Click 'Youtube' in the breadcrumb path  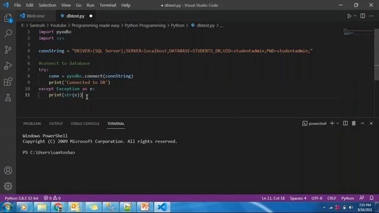pos(58,25)
